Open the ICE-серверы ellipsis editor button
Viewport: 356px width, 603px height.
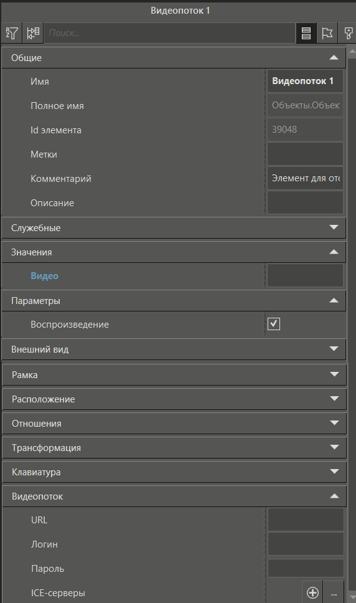tap(334, 592)
